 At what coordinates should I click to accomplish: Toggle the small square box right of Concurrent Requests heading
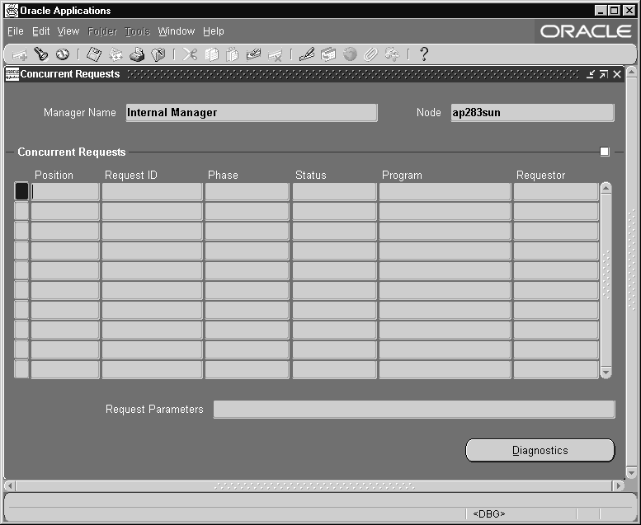pos(605,152)
